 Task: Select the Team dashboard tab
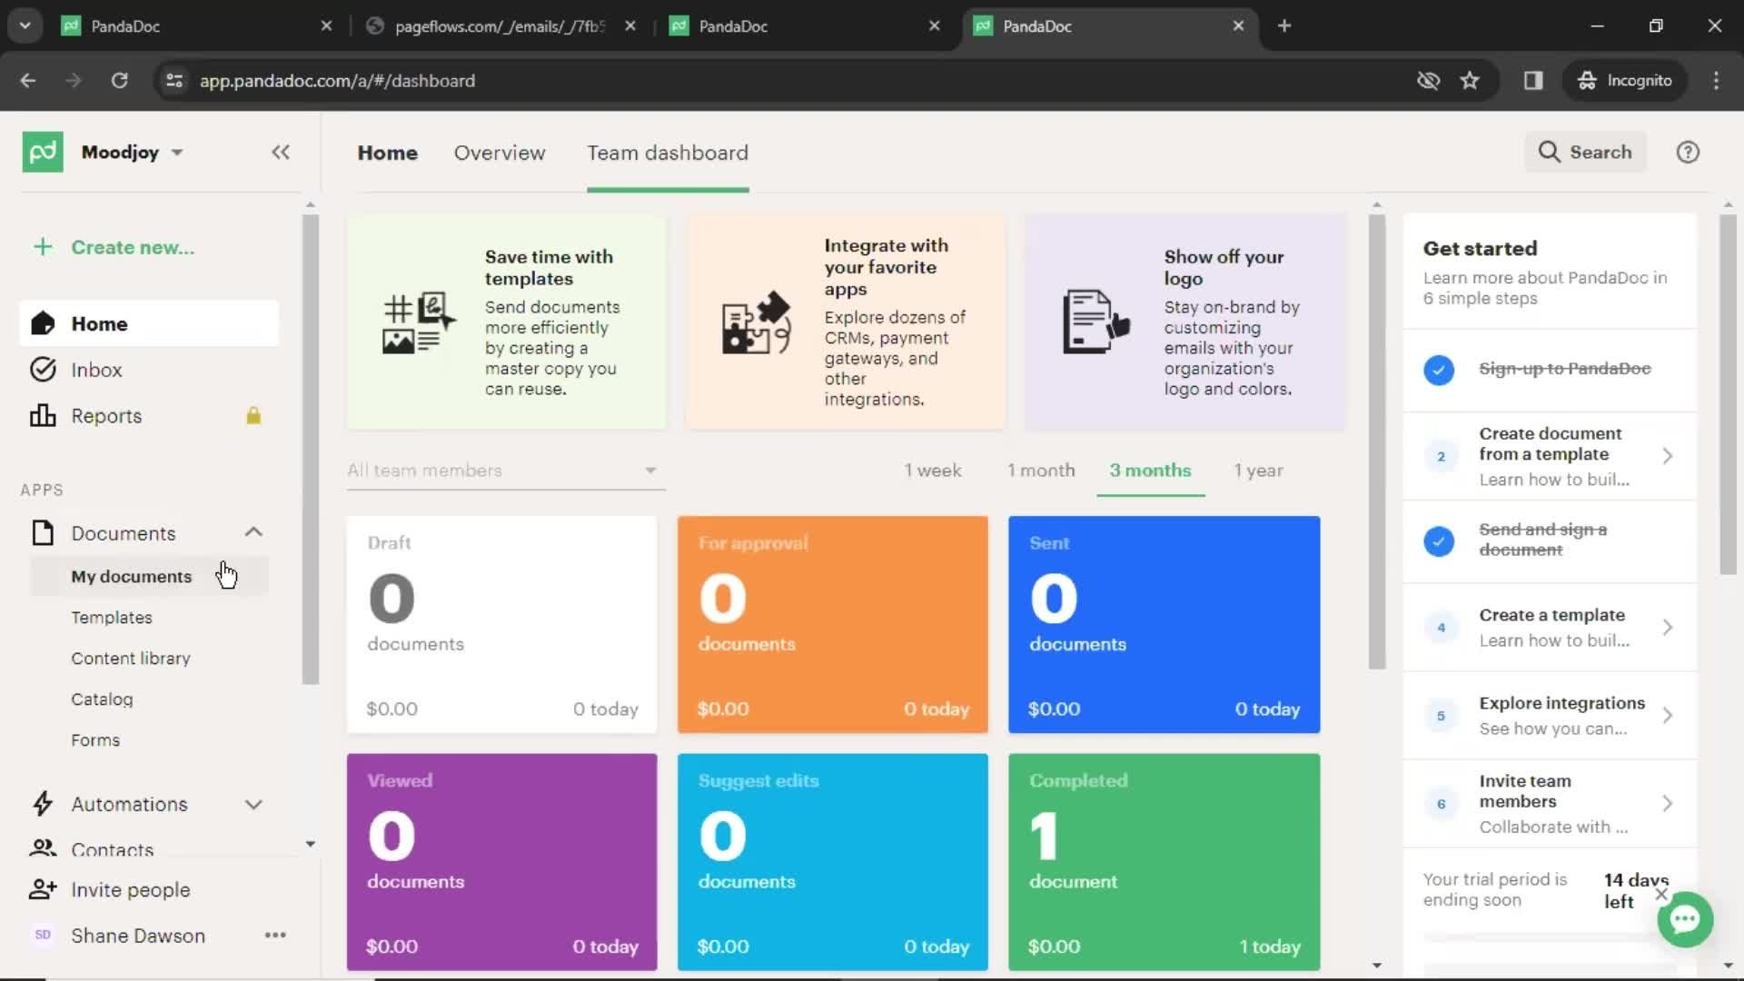[x=668, y=153]
